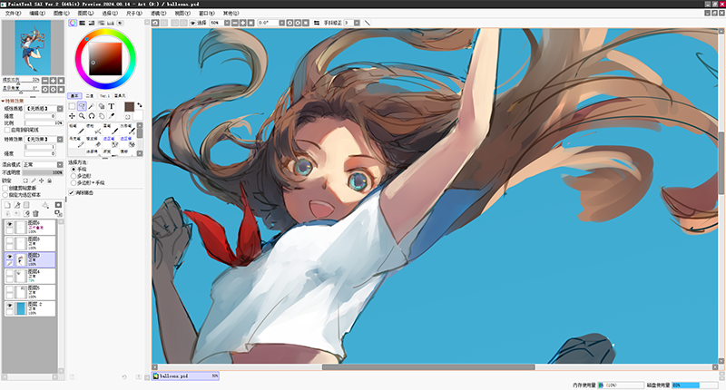Click the straight line drawing mode icon
The height and width of the screenshot is (390, 726).
[368, 23]
